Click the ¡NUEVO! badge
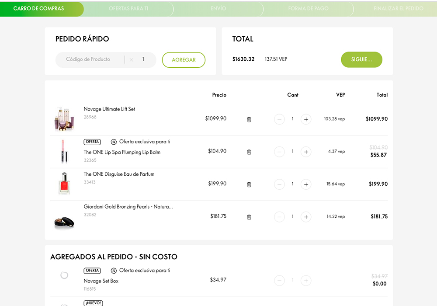The width and height of the screenshot is (437, 306). tap(94, 303)
